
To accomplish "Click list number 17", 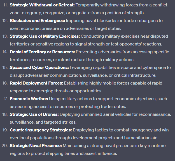I will [5, 99].
